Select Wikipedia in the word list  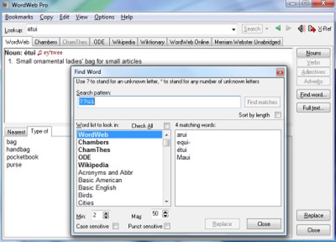(x=120, y=165)
